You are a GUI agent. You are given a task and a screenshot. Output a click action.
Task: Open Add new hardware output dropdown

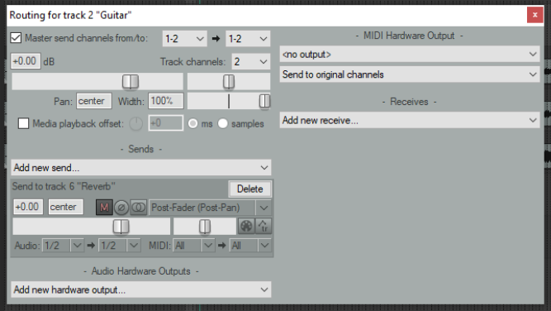click(141, 289)
